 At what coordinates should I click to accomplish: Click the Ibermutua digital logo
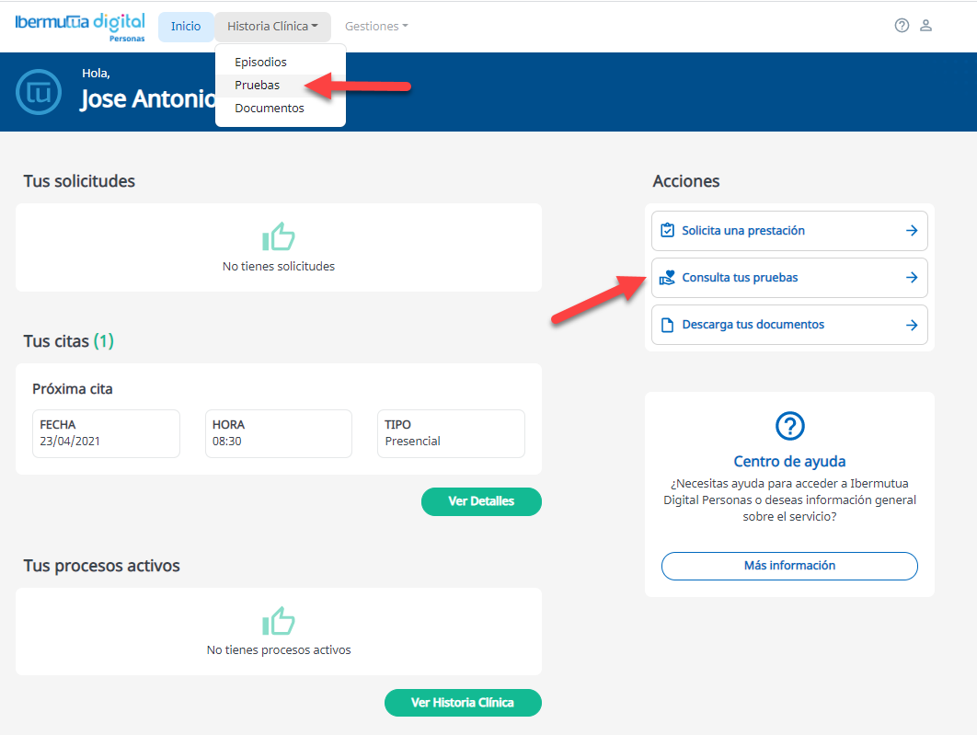(80, 26)
